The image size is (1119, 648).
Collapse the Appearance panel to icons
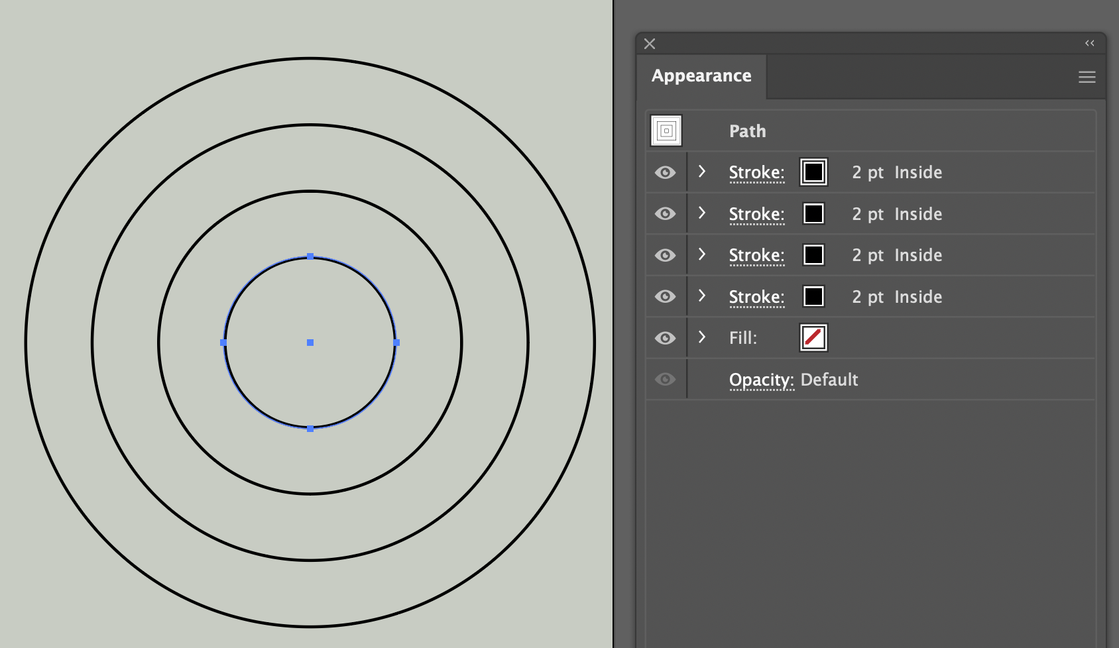pos(1089,43)
